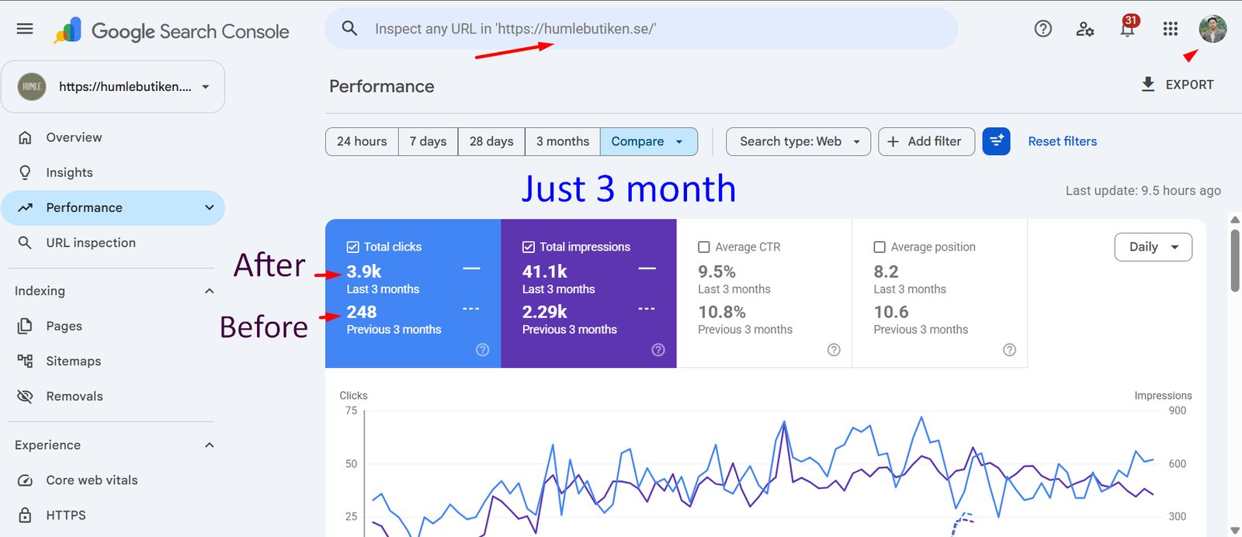Click the 3.9k total clicks value

pos(364,272)
